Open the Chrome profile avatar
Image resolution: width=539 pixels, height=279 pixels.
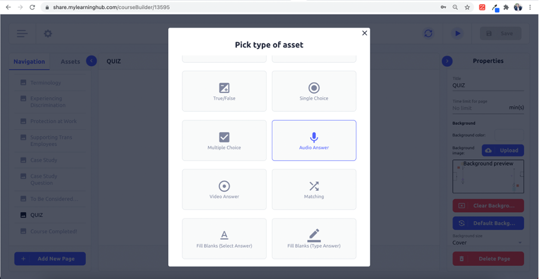pyautogui.click(x=518, y=7)
